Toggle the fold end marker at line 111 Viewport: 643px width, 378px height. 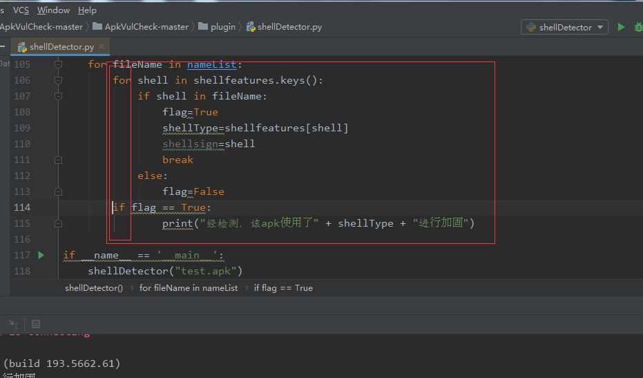tap(58, 160)
